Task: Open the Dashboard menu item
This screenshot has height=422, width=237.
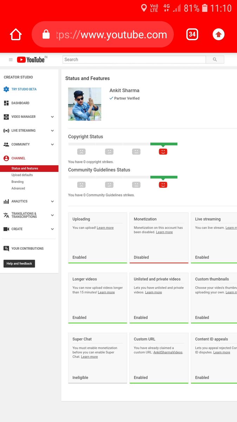Action: click(20, 103)
